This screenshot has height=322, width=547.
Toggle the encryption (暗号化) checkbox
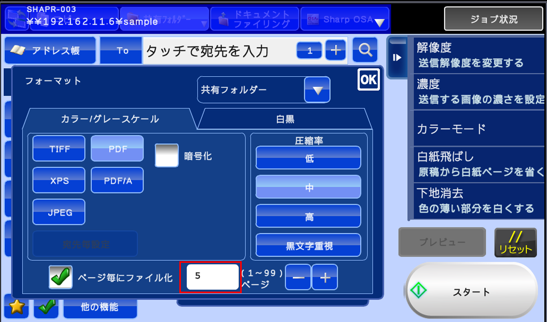click(166, 156)
